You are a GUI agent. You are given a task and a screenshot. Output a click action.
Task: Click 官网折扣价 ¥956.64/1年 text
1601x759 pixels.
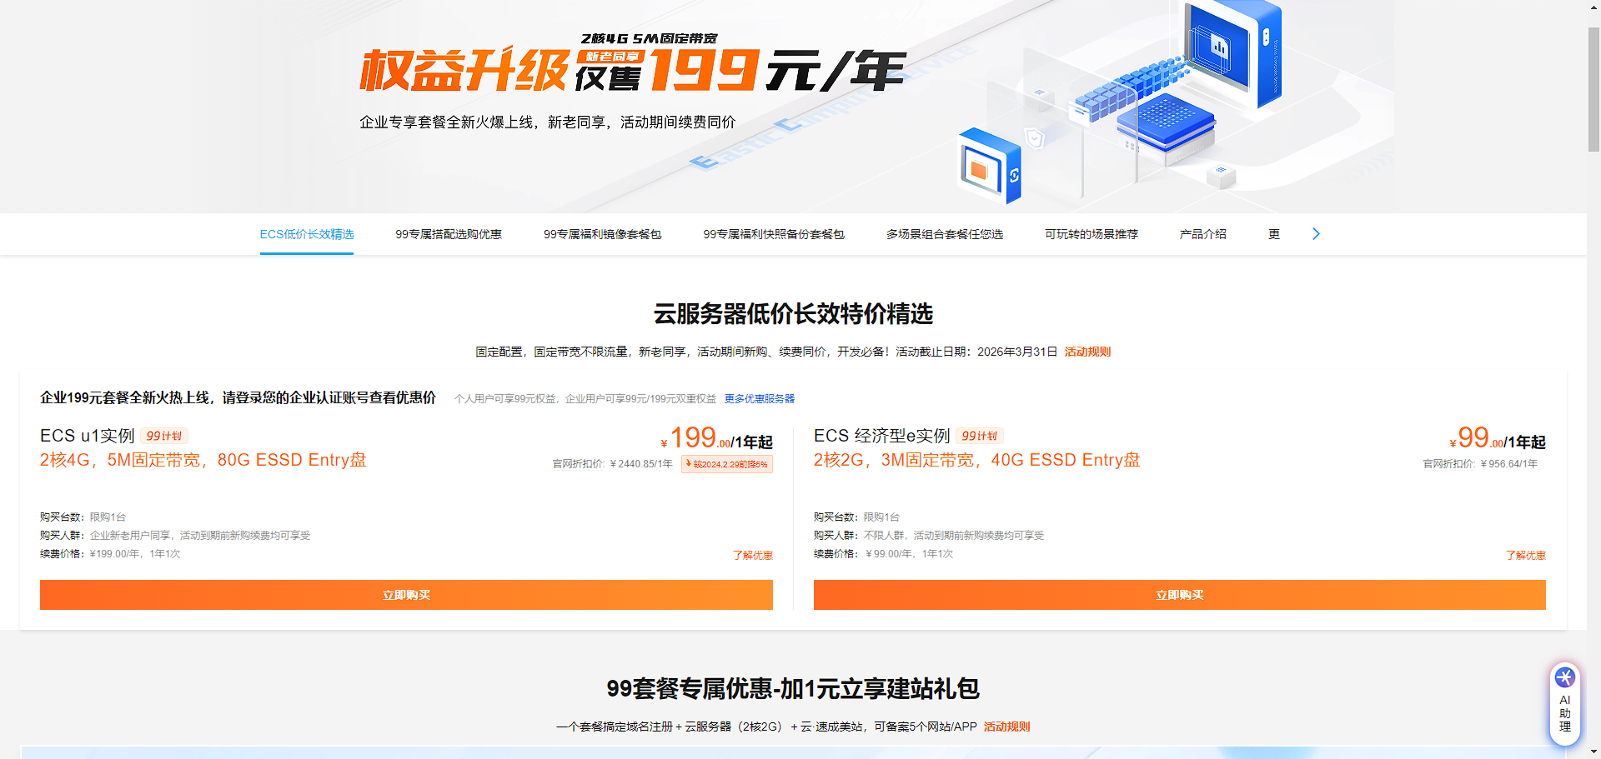click(1480, 464)
